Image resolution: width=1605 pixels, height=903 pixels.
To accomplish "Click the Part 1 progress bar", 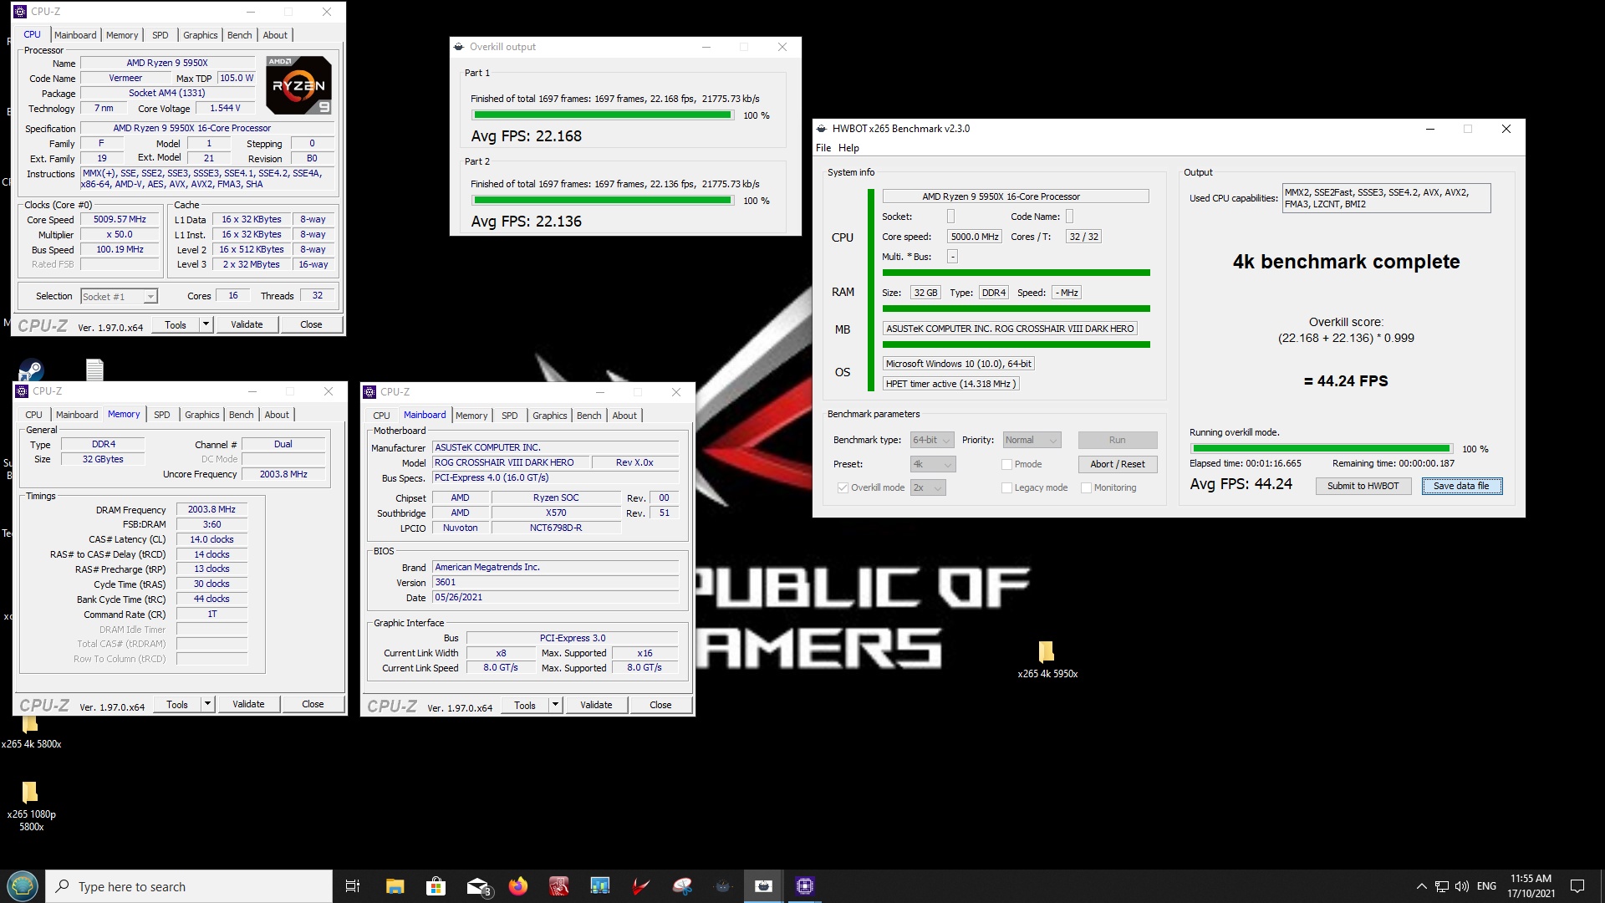I will pyautogui.click(x=603, y=115).
